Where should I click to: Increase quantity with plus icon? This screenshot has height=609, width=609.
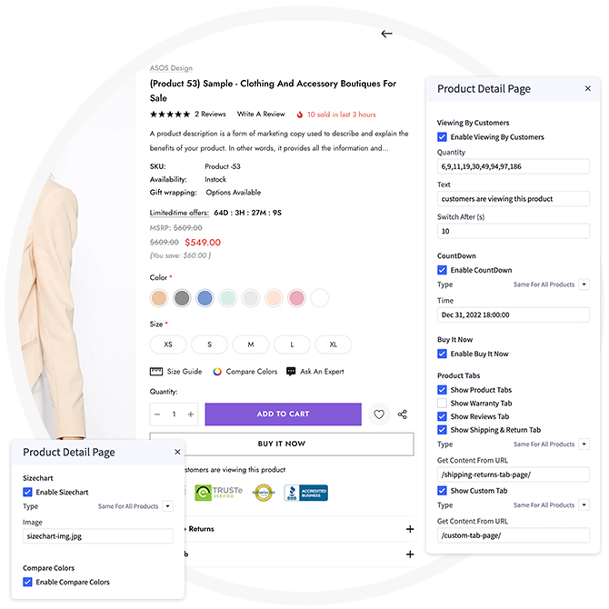point(190,414)
